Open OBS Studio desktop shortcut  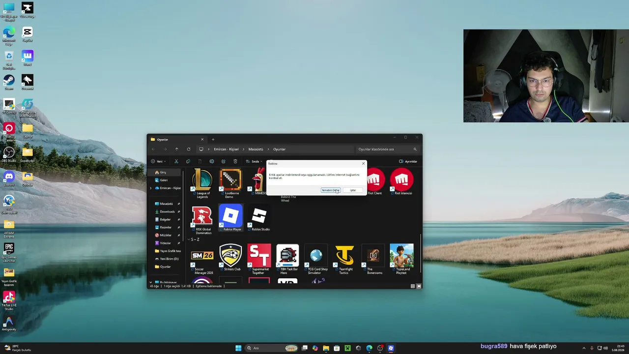9,153
